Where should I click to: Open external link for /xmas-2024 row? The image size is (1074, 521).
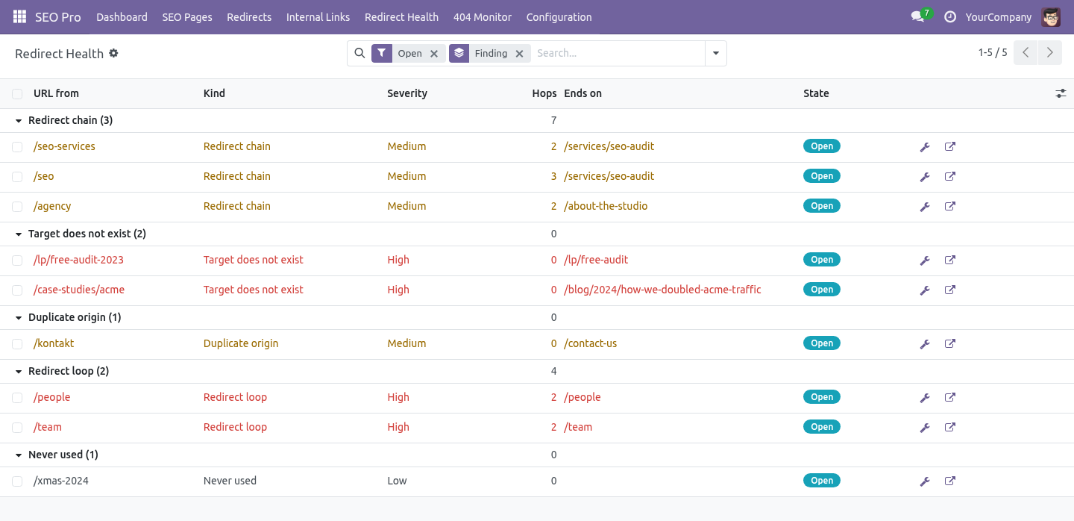coord(950,481)
